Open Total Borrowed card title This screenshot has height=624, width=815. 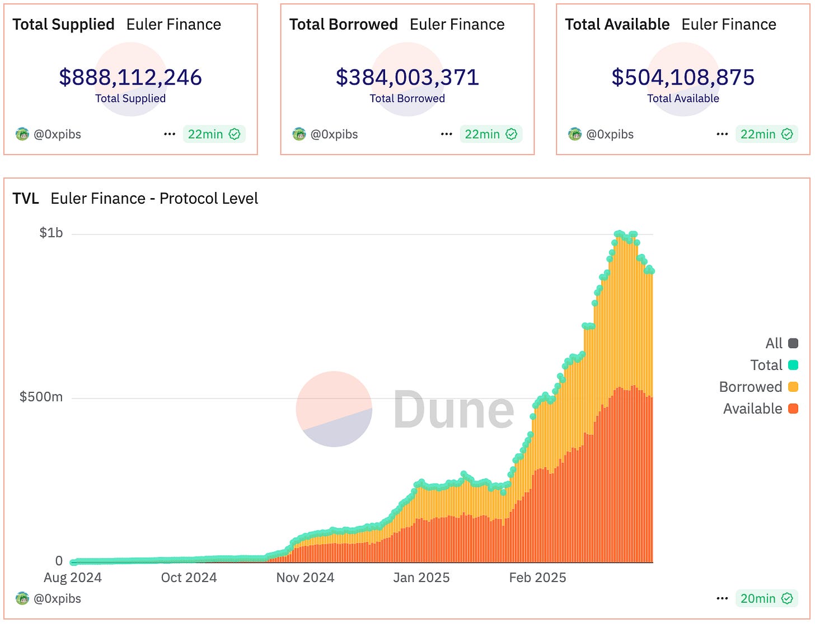(343, 25)
